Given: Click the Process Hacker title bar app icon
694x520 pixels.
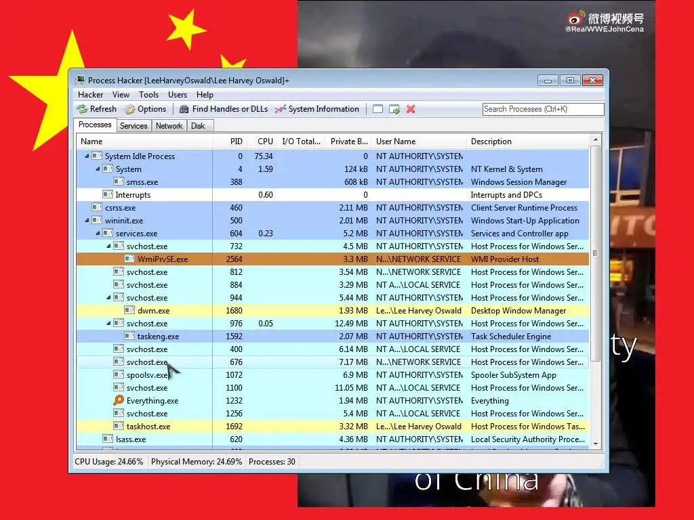Looking at the screenshot, I should (80, 80).
